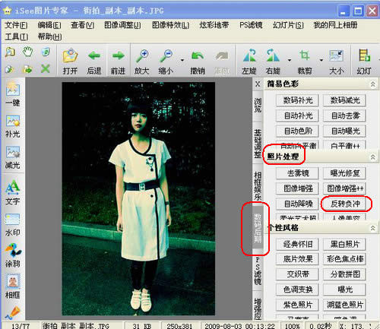This screenshot has height=329, width=380.
Task: Click the pencil icon below 相框
Action: 13,313
